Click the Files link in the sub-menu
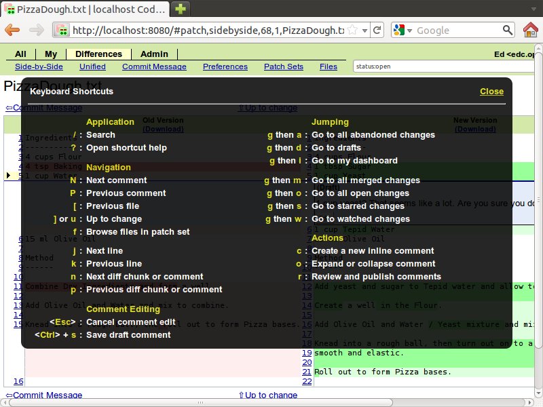 [x=329, y=66]
